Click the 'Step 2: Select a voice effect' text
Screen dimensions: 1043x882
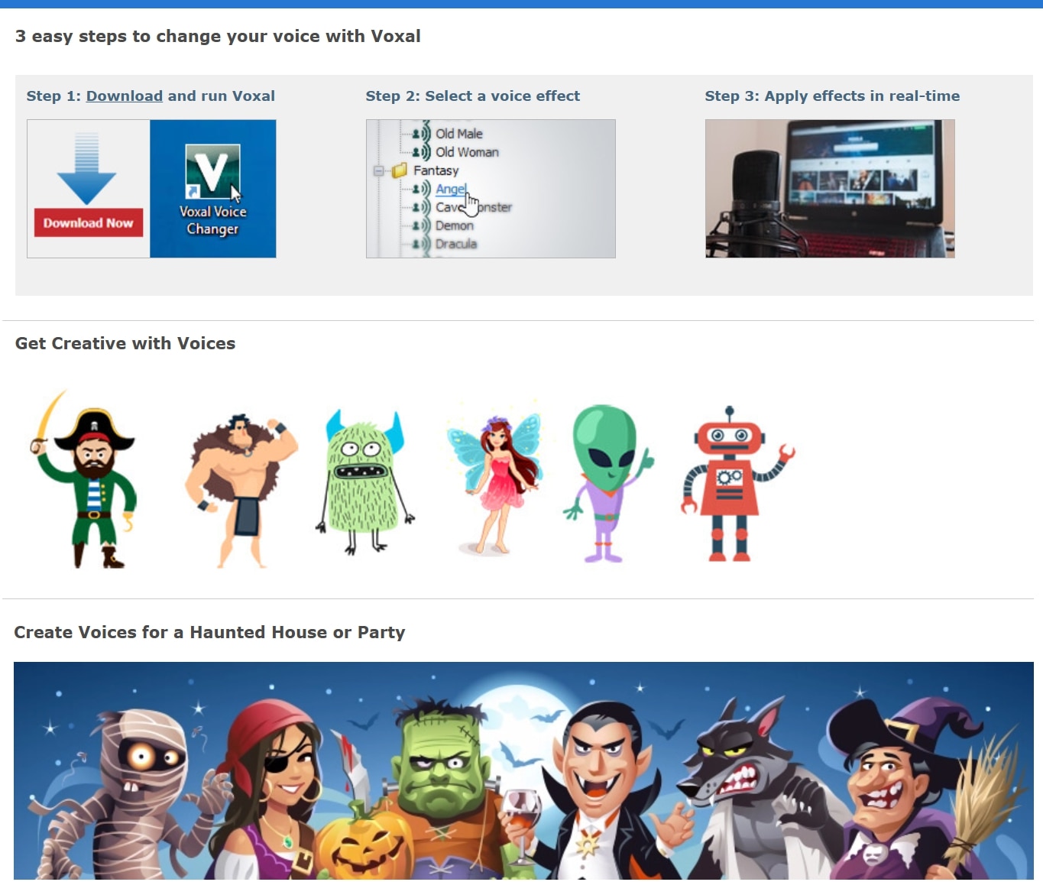tap(472, 96)
